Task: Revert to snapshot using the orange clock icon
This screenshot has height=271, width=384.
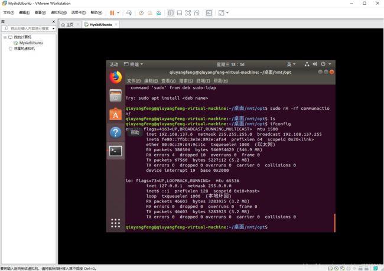Action: (x=150, y=13)
